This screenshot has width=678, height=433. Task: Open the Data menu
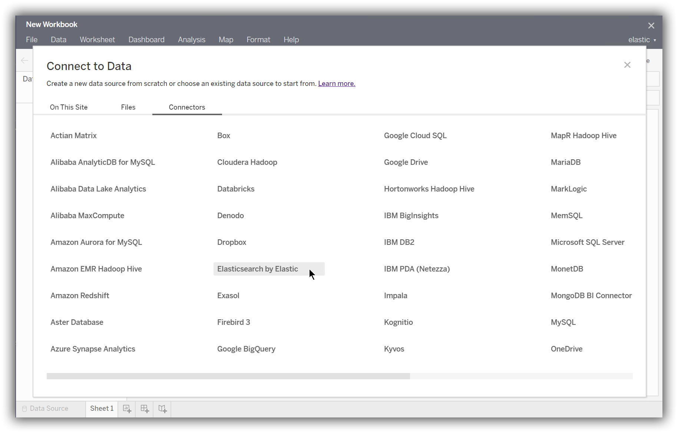[59, 40]
